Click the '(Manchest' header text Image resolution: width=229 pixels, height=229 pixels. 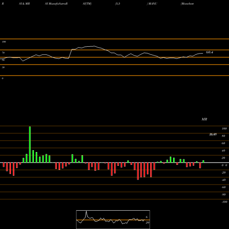pyautogui.click(x=187, y=4)
